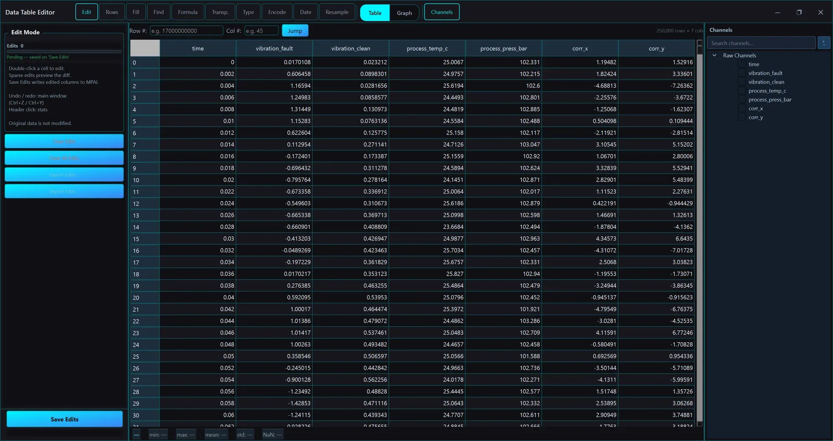Tick the process_press_bar channel checkbox
Image resolution: width=833 pixels, height=441 pixels.
742,100
